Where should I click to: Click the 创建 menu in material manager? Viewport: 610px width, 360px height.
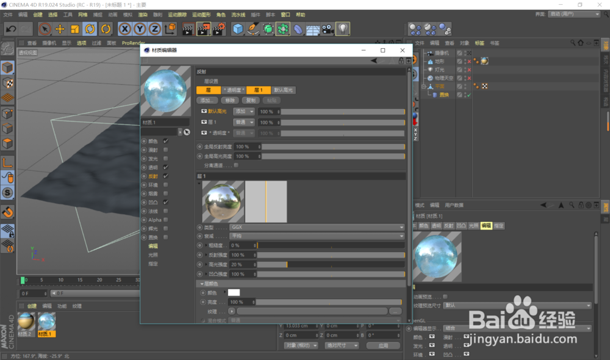[x=32, y=306]
